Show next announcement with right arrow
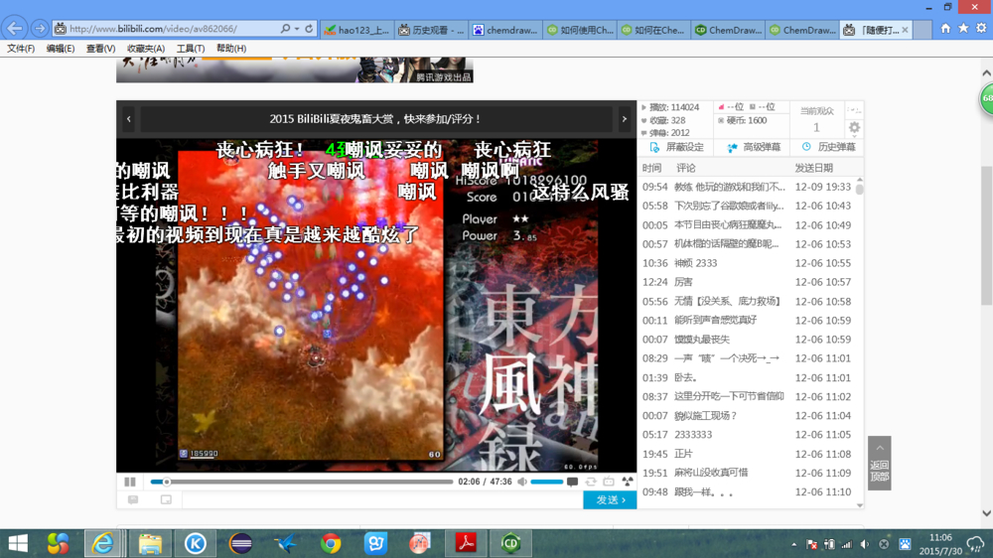Image resolution: width=993 pixels, height=558 pixels. tap(624, 119)
